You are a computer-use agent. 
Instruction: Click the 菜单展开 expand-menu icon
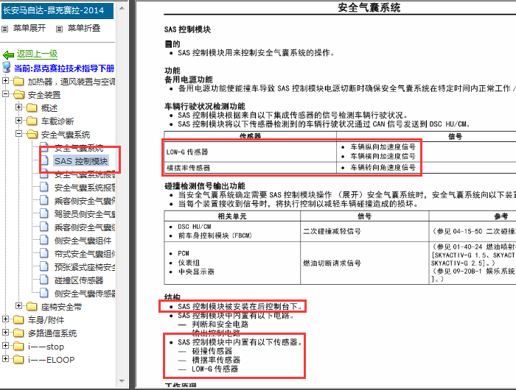(x=5, y=29)
